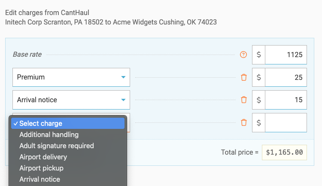Click the Base rate help question-mark icon
Image resolution: width=322 pixels, height=186 pixels.
[243, 55]
